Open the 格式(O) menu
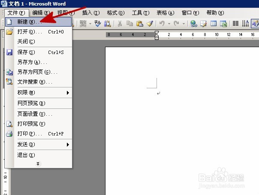259x195 pixels. pos(116,13)
